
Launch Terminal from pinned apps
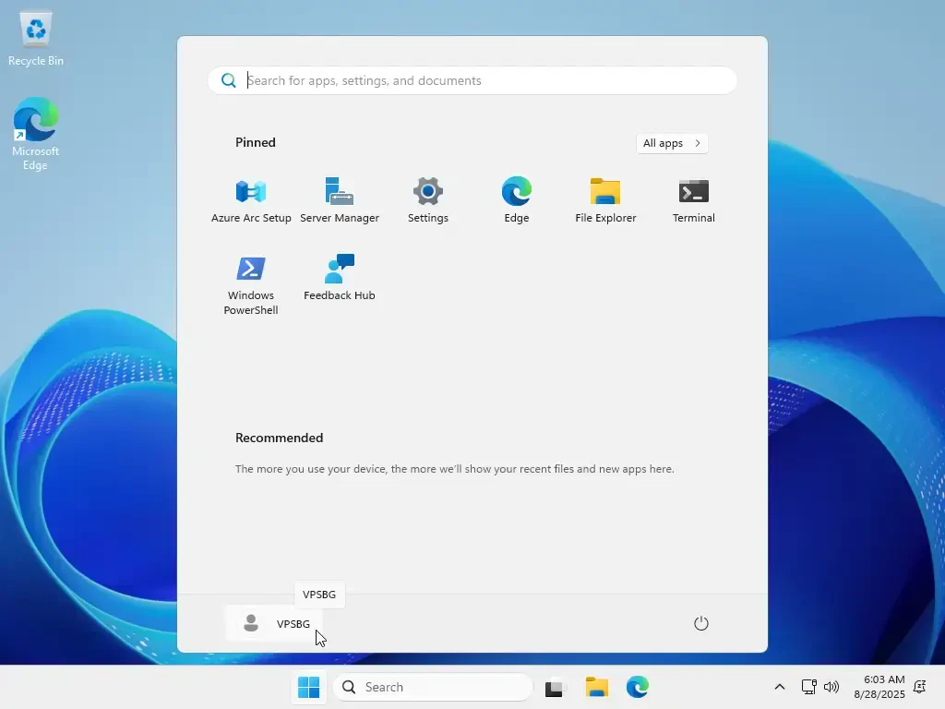pyautogui.click(x=694, y=200)
